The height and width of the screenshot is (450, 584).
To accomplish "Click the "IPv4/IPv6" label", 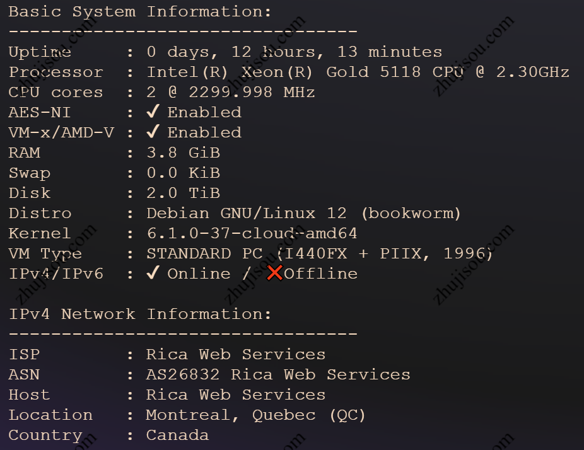I will click(x=56, y=274).
